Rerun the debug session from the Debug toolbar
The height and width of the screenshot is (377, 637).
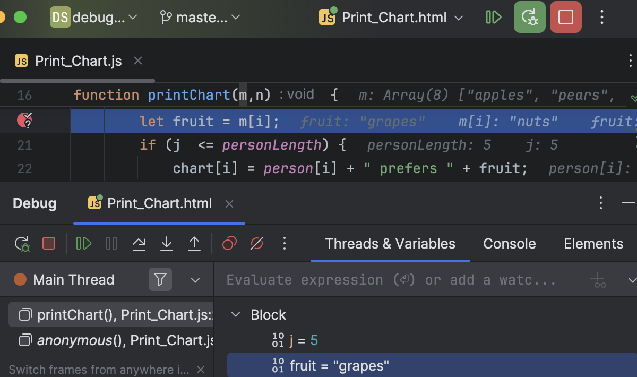click(22, 243)
